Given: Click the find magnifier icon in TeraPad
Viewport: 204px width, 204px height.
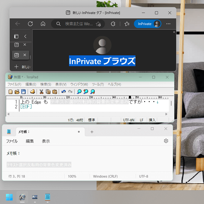Looking at the screenshot, I should [x=79, y=92].
